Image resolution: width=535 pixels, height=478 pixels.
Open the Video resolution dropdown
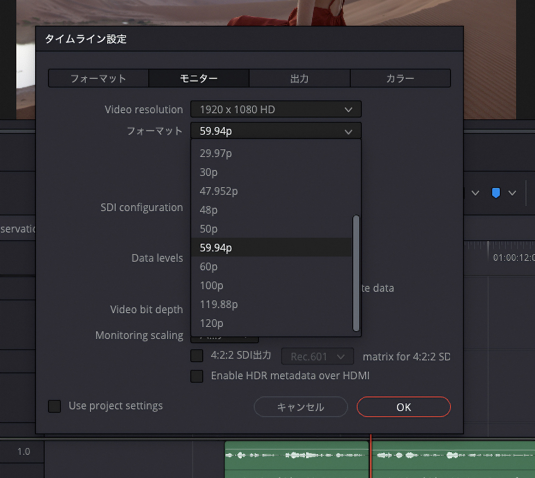coord(276,110)
